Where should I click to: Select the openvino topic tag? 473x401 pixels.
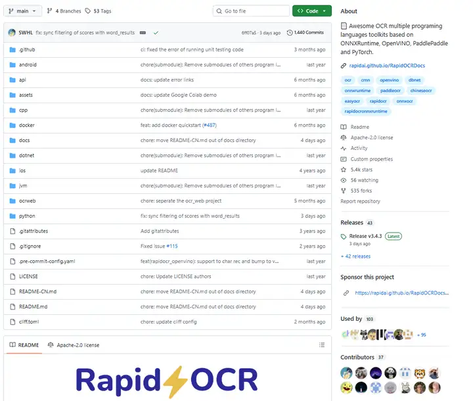tap(389, 80)
